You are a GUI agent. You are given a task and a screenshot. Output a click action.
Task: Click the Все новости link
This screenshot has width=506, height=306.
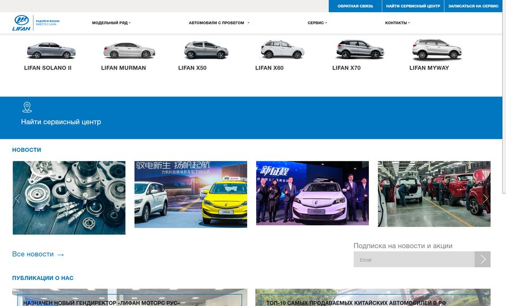[38, 254]
